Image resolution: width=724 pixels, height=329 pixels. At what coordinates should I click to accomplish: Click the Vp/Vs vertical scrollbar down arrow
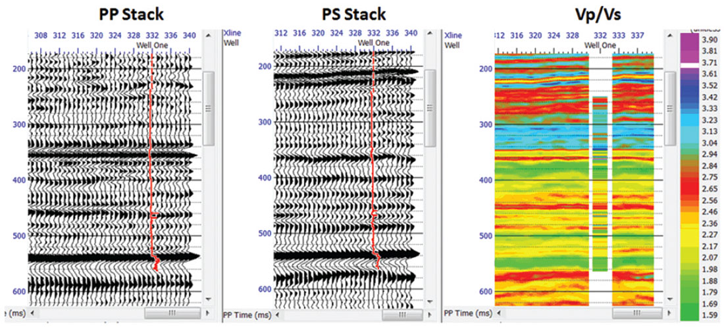(x=669, y=299)
